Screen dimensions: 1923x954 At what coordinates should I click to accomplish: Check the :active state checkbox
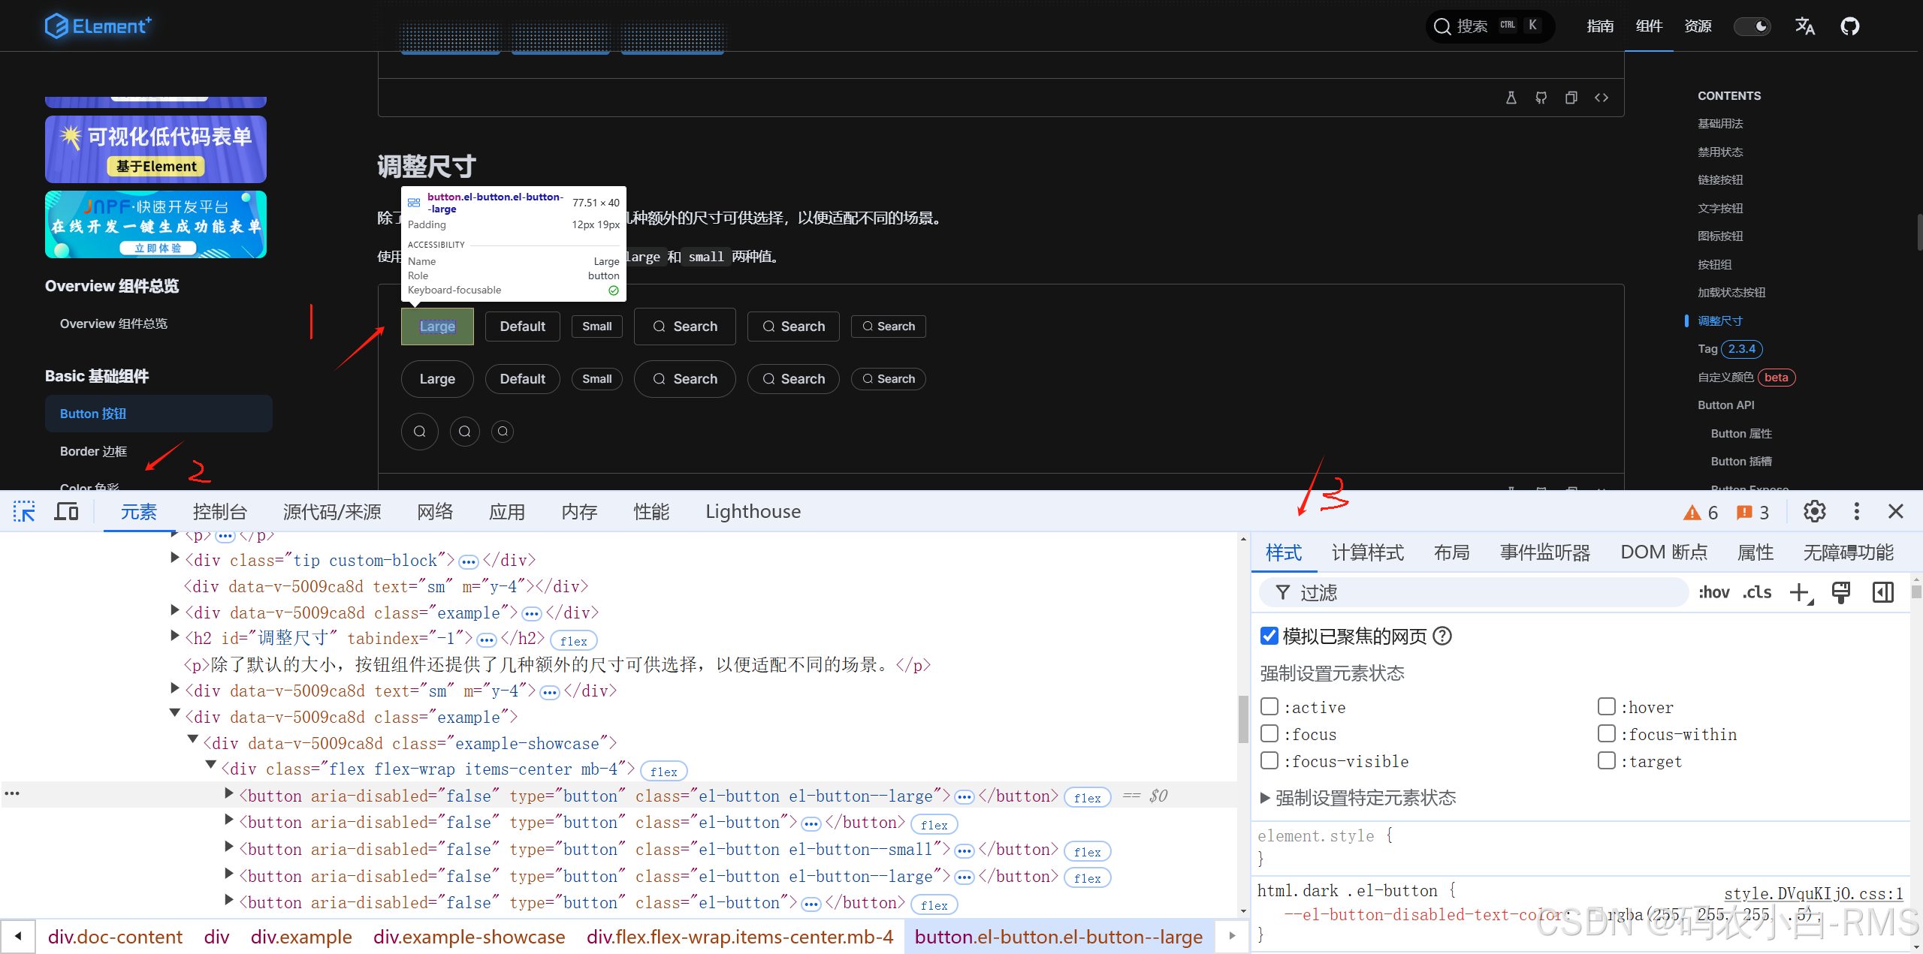[1269, 707]
